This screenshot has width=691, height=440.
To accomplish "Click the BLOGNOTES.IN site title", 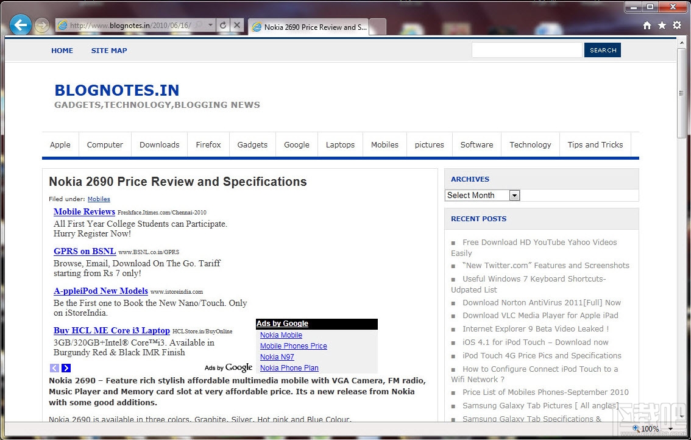I will pos(117,90).
